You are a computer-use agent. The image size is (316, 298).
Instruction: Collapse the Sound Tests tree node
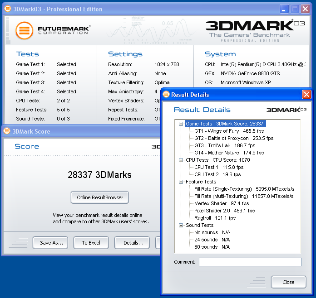[181, 225]
